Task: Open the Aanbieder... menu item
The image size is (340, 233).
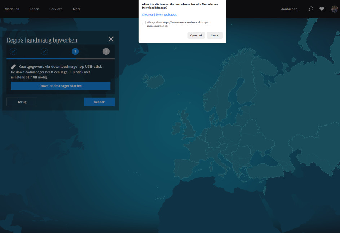Action: (x=291, y=9)
